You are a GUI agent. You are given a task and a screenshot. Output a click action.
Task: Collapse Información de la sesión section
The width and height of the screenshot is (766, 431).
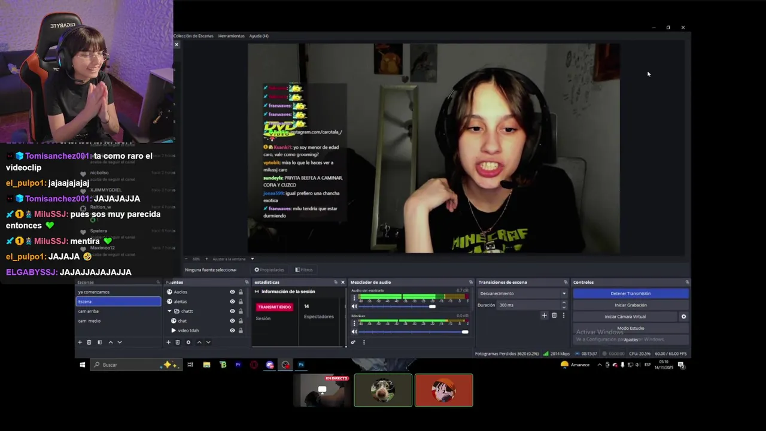pos(257,292)
